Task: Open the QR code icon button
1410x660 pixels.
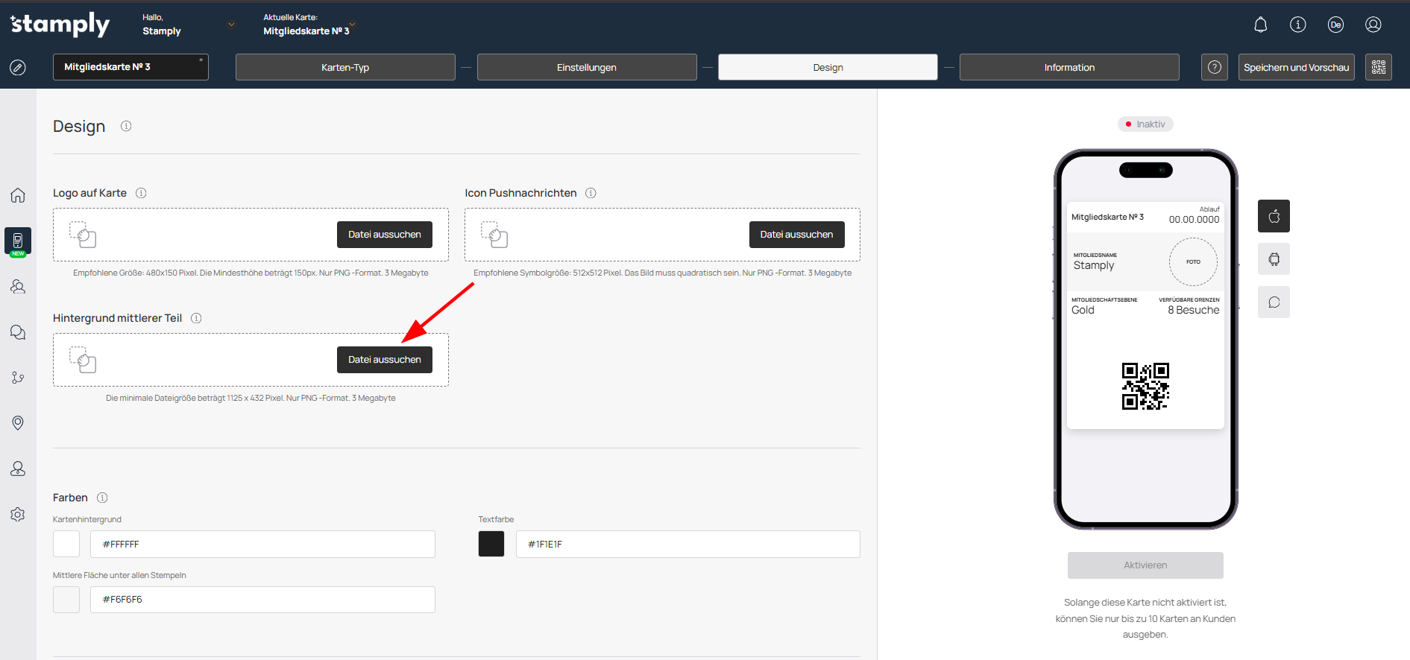Action: 1378,67
